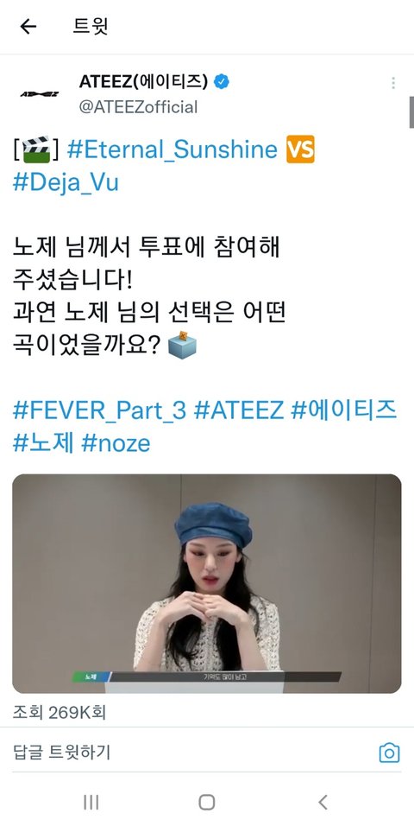
Task: Open the ATEEZ profile avatar
Action: coord(40,94)
